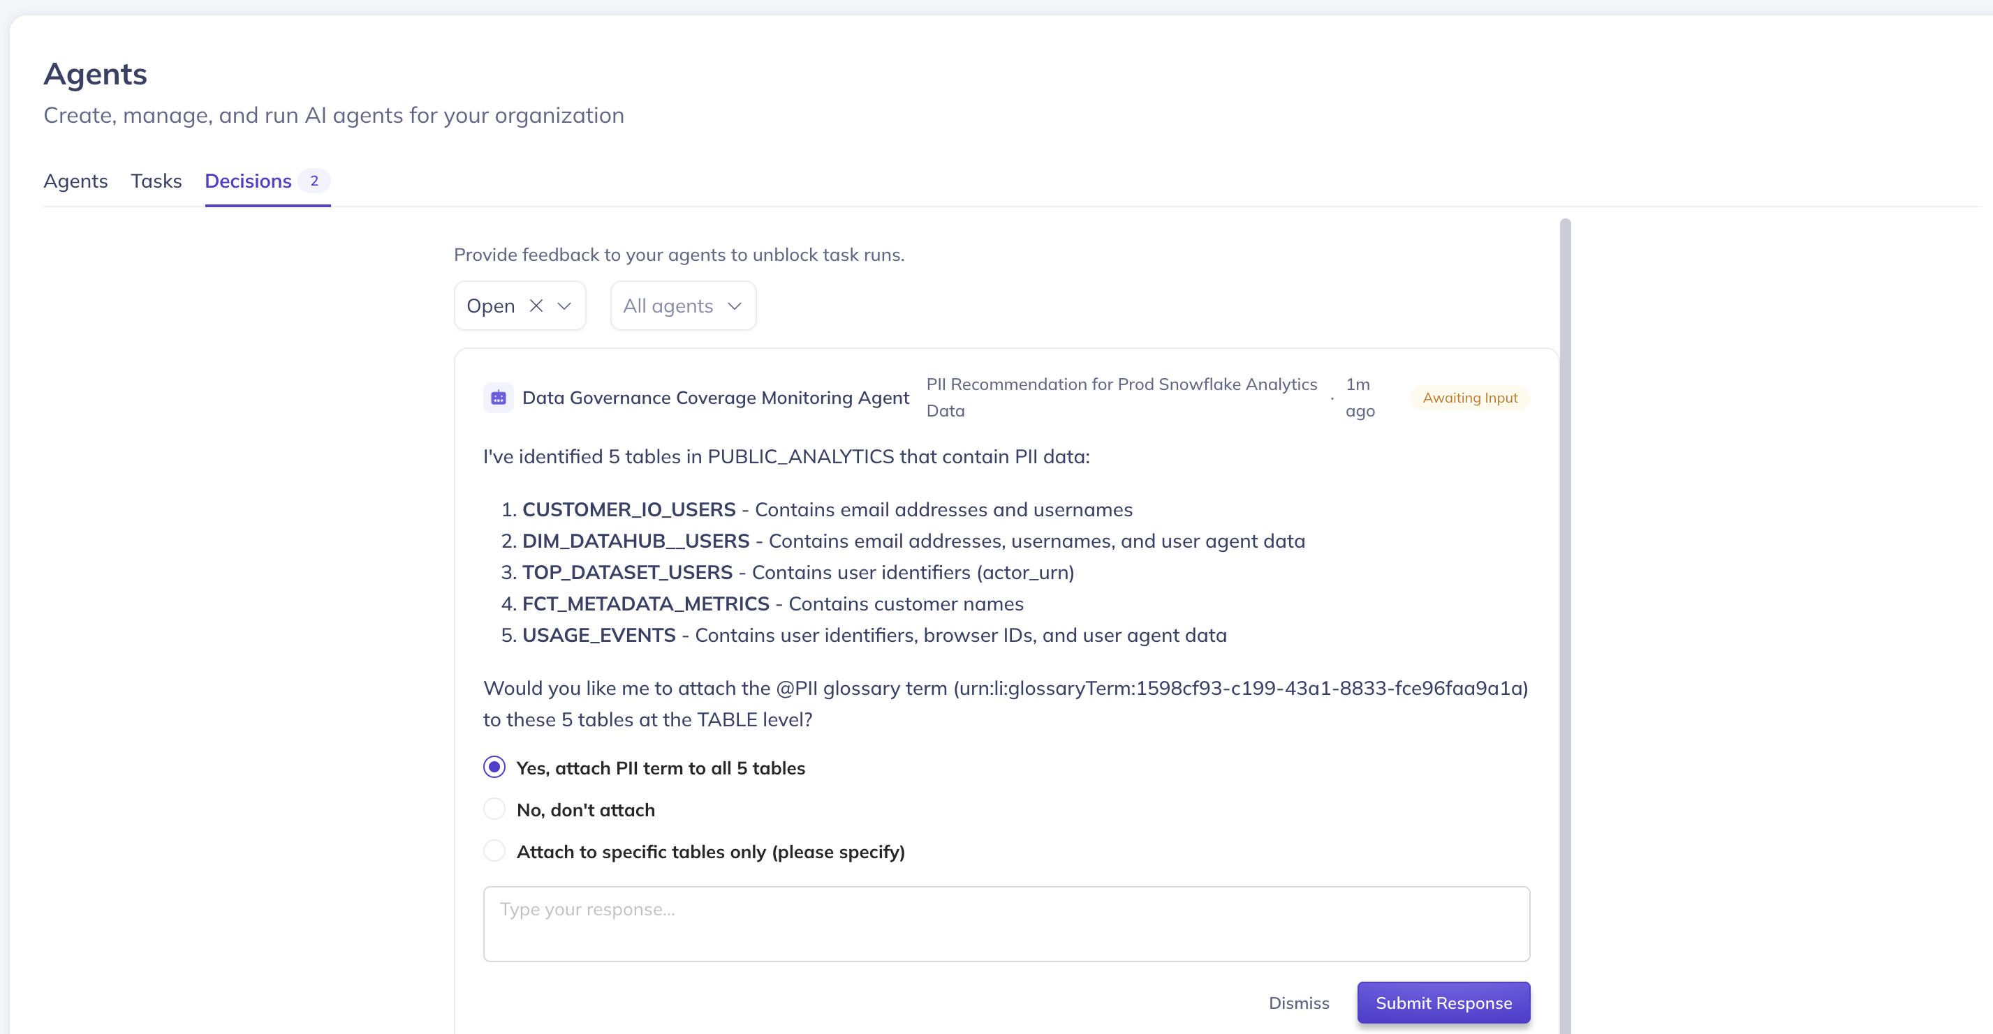Choose Attach to specific tables only
The height and width of the screenshot is (1034, 1993).
pos(494,851)
